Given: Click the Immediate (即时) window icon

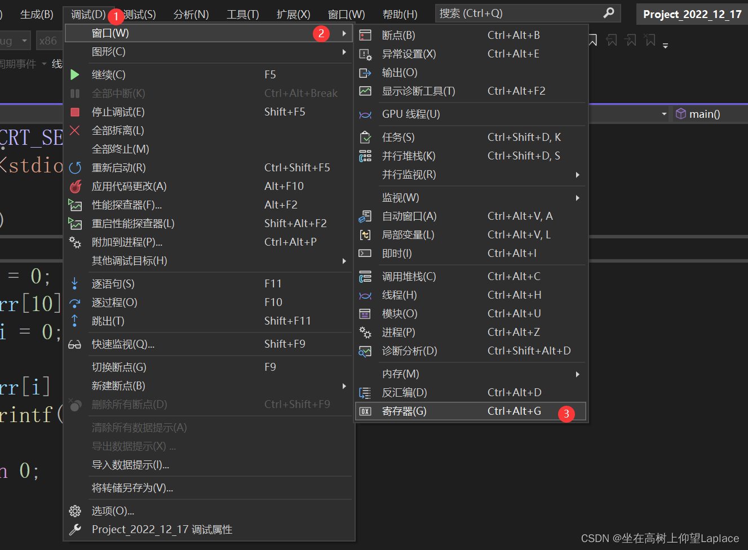Looking at the screenshot, I should pos(365,254).
